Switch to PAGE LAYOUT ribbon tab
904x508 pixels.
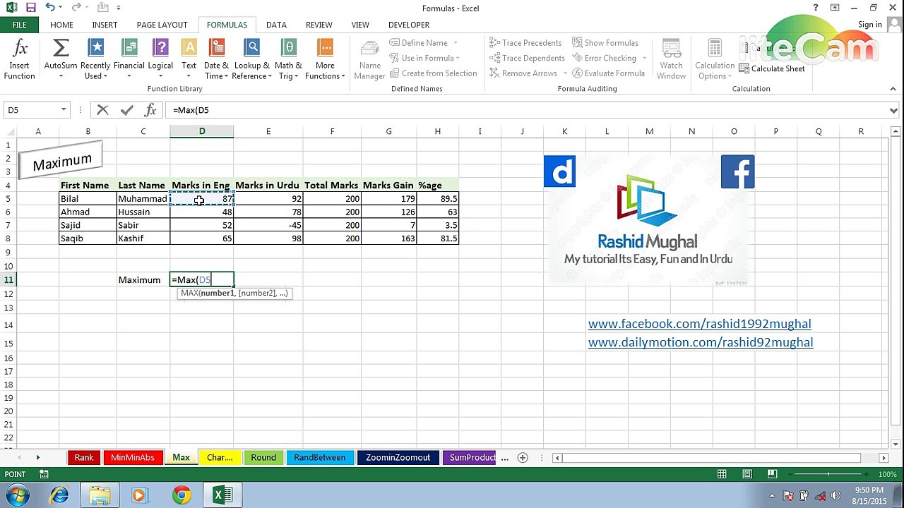tap(162, 25)
